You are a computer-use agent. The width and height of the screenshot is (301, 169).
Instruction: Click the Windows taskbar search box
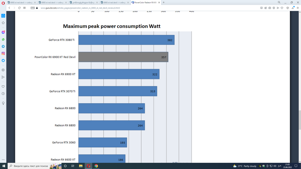coord(35,166)
